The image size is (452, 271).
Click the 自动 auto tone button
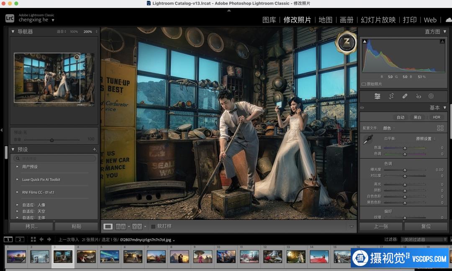tap(401, 117)
